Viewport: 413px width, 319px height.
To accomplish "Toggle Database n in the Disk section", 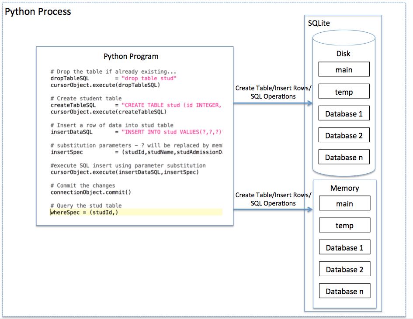I will click(x=344, y=157).
